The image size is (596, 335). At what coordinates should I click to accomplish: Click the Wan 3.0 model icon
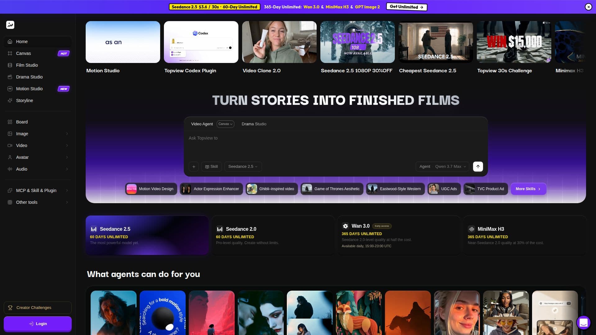[345, 226]
